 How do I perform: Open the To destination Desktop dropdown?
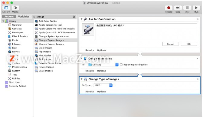[x=103, y=65]
